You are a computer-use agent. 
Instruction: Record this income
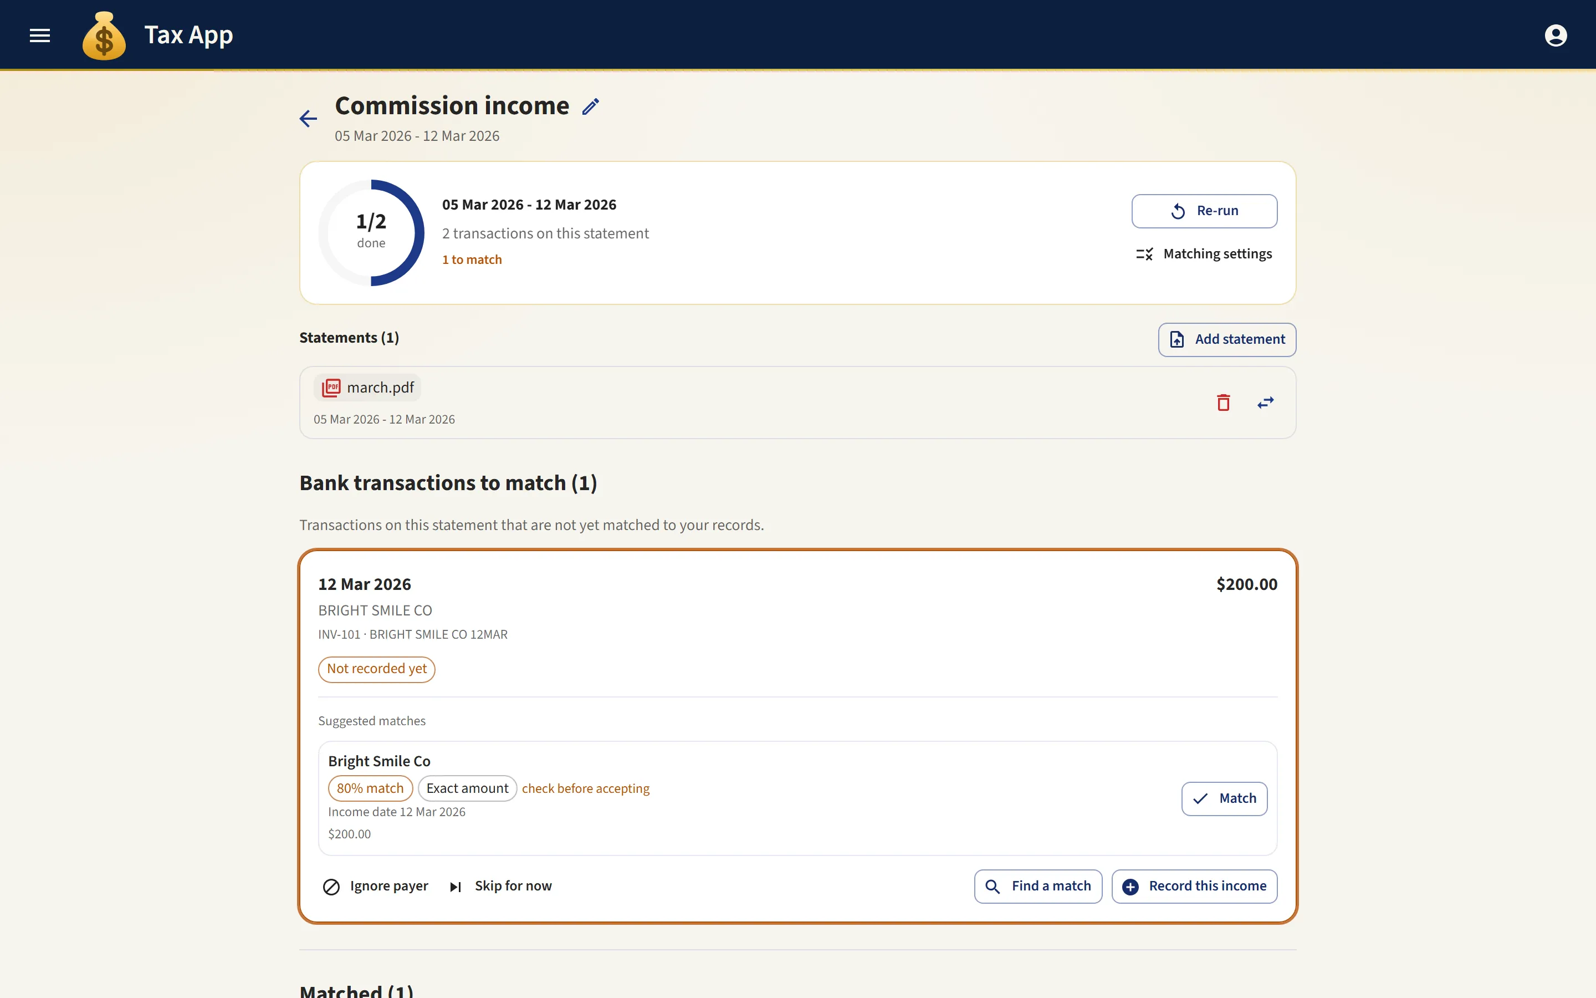click(x=1194, y=887)
